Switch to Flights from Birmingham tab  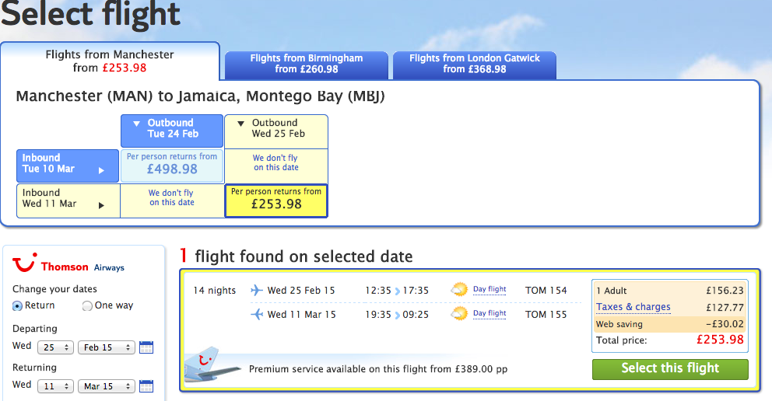click(307, 65)
